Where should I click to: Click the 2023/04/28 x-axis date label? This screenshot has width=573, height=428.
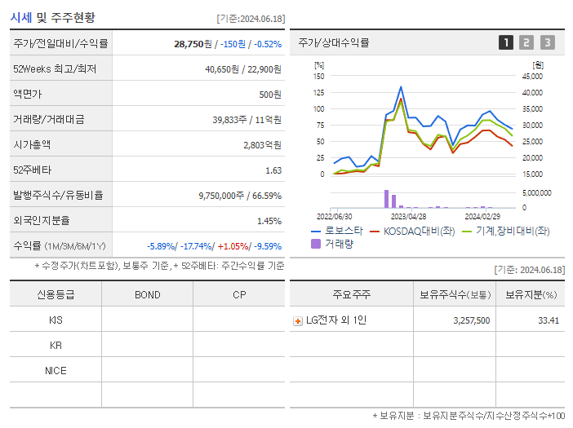click(x=409, y=217)
